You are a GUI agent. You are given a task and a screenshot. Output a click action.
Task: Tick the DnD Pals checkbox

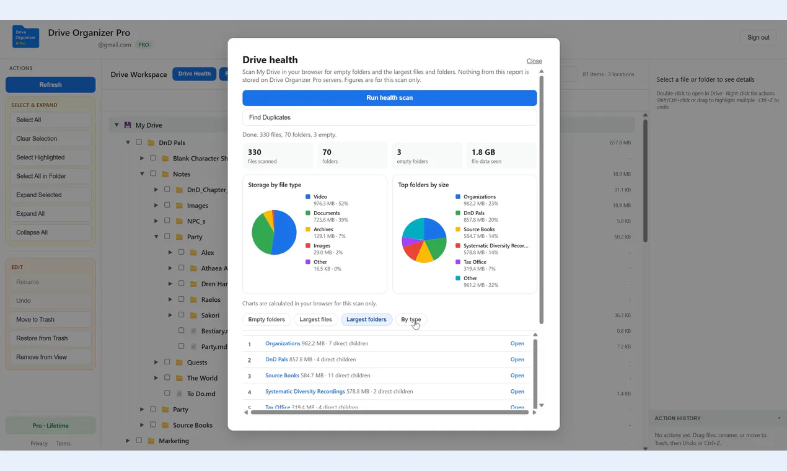[x=139, y=143]
